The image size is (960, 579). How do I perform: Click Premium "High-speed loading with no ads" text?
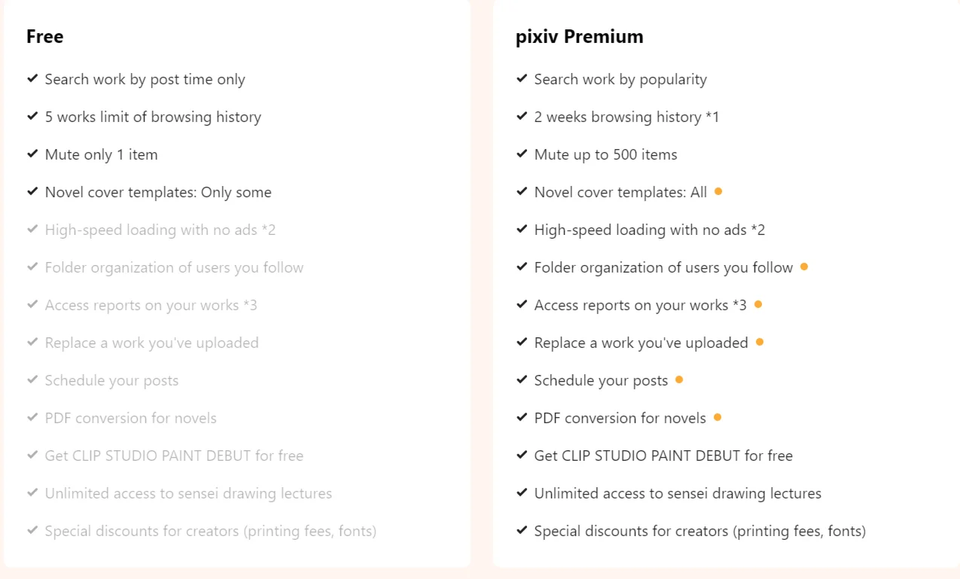[649, 230]
